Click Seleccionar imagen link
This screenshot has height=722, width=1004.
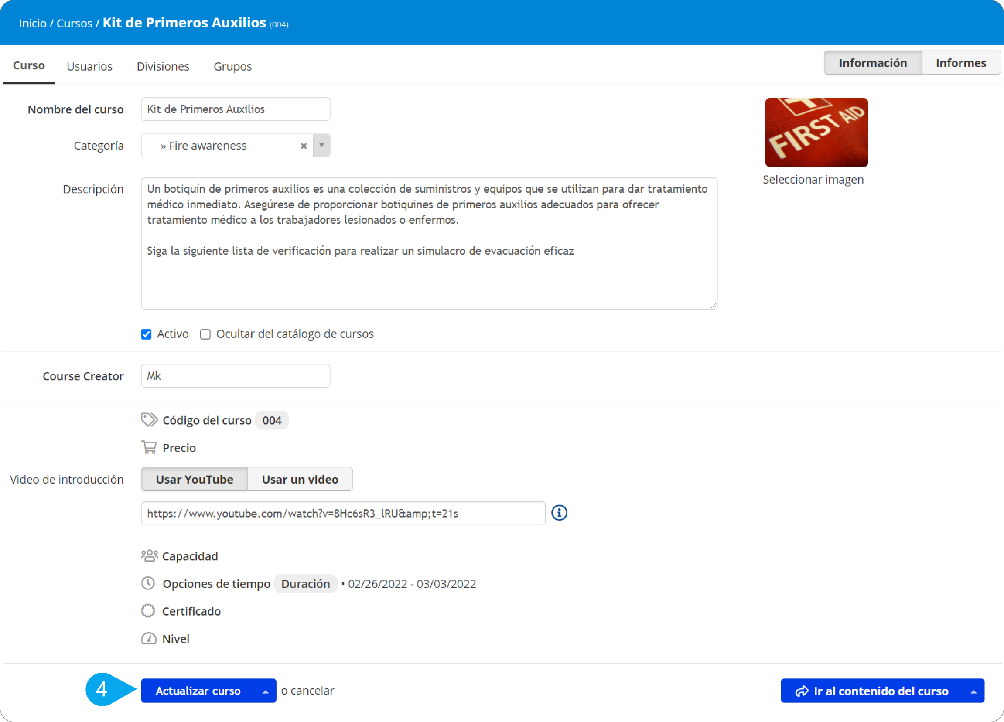tap(813, 179)
